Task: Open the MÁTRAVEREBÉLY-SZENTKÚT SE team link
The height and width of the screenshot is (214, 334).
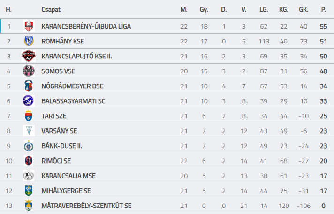Action: click(86, 206)
